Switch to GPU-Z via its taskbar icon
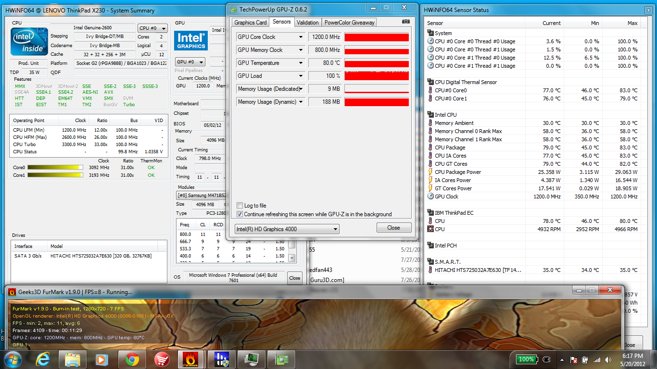Viewport: 657px width, 369px height. tap(280, 359)
